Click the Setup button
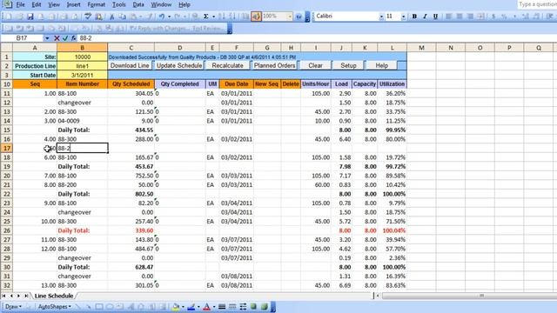Screen dimensions: 557x313 pos(348,66)
